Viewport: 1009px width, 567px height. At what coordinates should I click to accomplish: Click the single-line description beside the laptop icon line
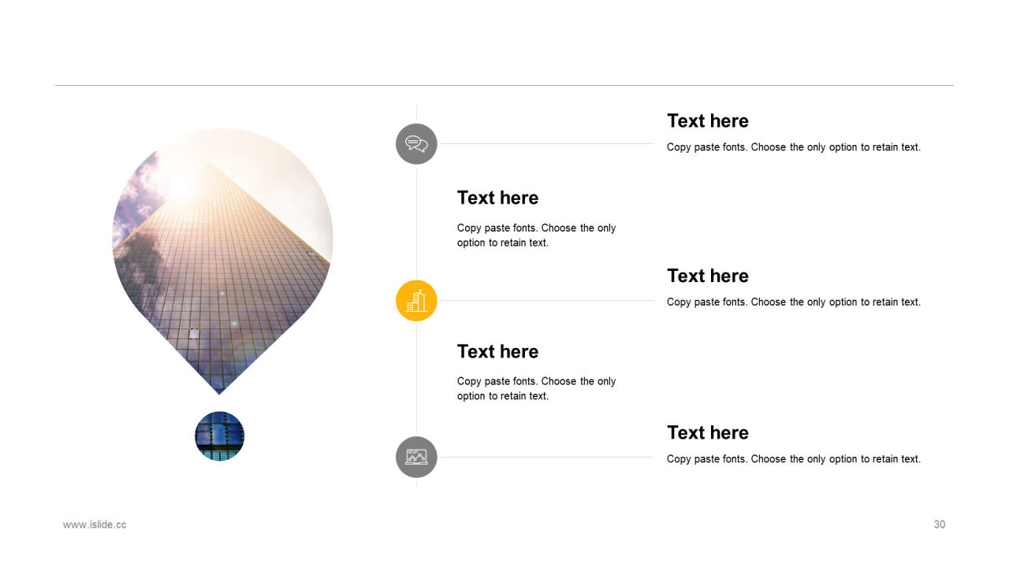794,459
